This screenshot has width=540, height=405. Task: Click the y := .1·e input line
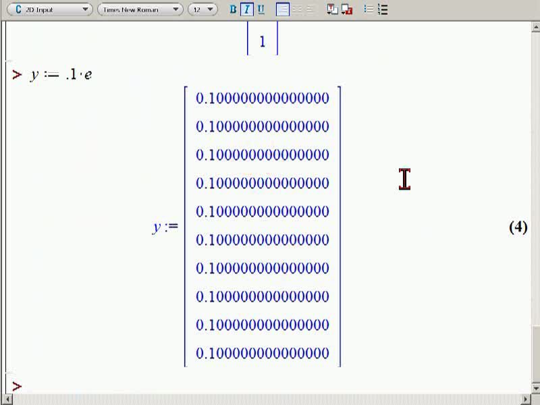point(61,74)
